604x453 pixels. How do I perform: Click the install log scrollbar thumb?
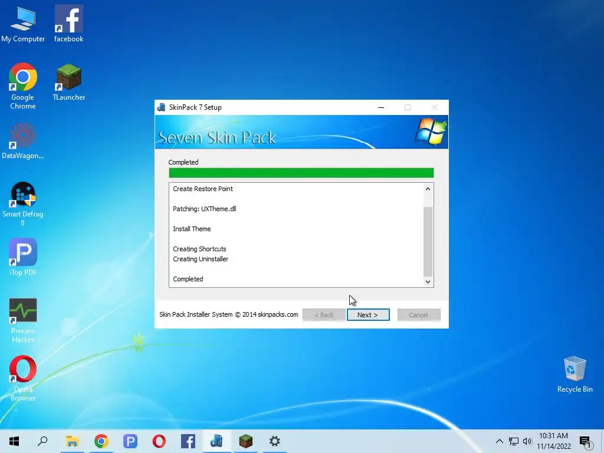pyautogui.click(x=428, y=241)
